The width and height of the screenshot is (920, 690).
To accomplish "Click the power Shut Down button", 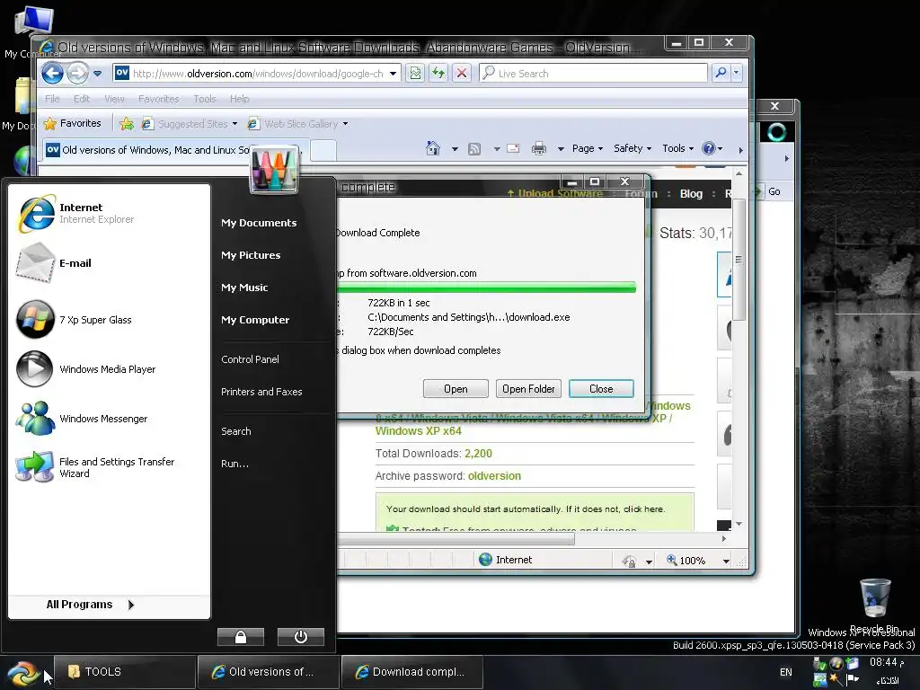I will coord(300,637).
